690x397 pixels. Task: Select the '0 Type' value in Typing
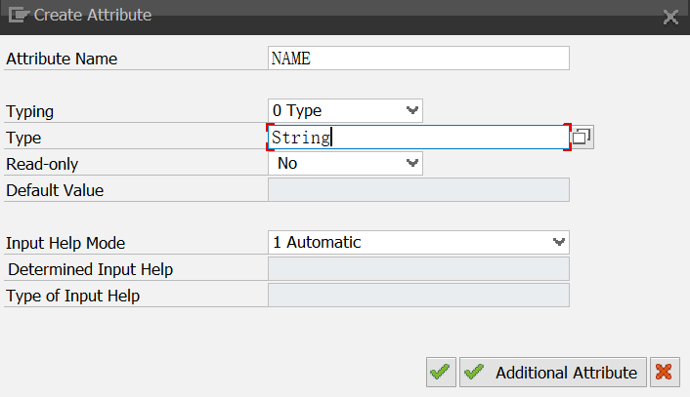[x=297, y=110]
